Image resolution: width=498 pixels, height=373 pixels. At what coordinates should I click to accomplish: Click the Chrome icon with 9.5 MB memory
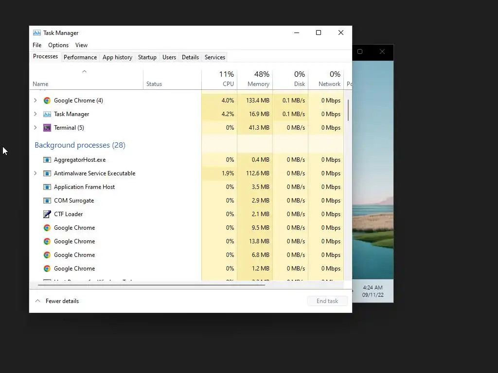click(47, 228)
